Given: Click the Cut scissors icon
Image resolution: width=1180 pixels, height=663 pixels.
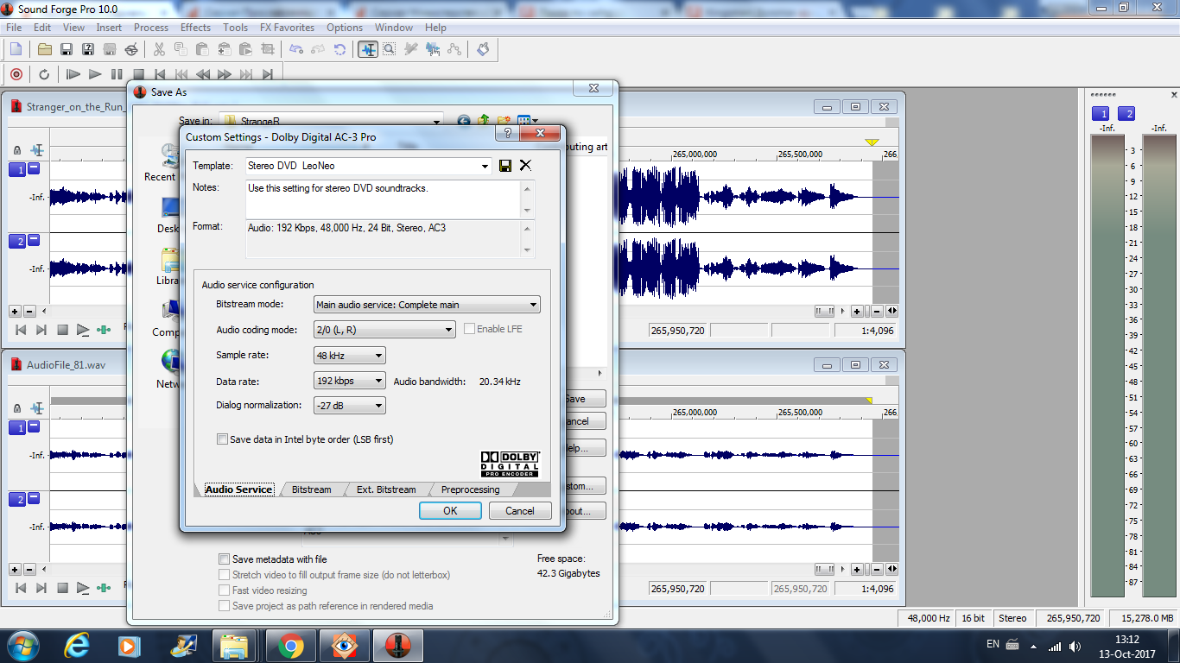Looking at the screenshot, I should pos(159,49).
